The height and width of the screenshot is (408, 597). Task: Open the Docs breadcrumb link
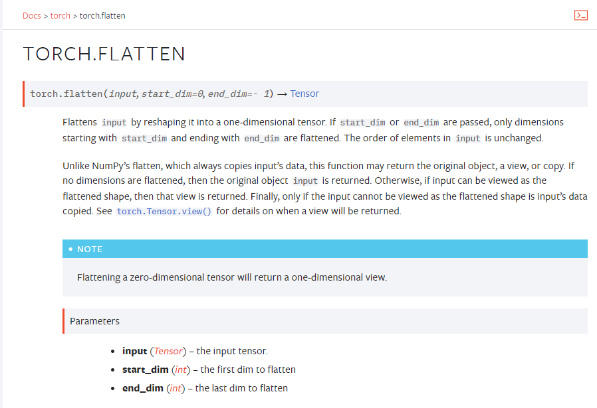[31, 15]
